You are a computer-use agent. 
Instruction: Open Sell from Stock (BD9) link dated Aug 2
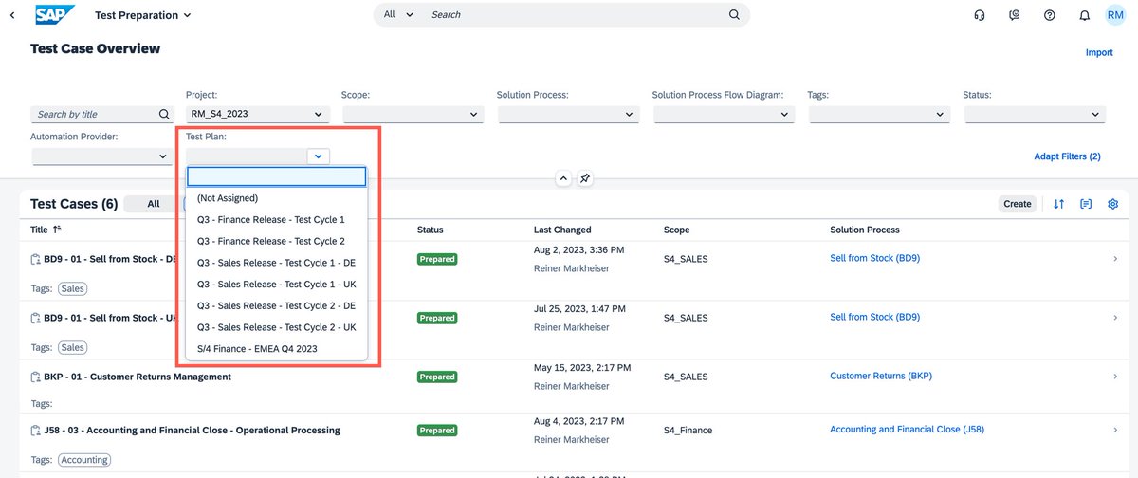[874, 258]
